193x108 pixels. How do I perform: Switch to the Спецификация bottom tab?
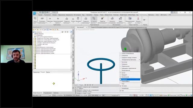[48, 93]
